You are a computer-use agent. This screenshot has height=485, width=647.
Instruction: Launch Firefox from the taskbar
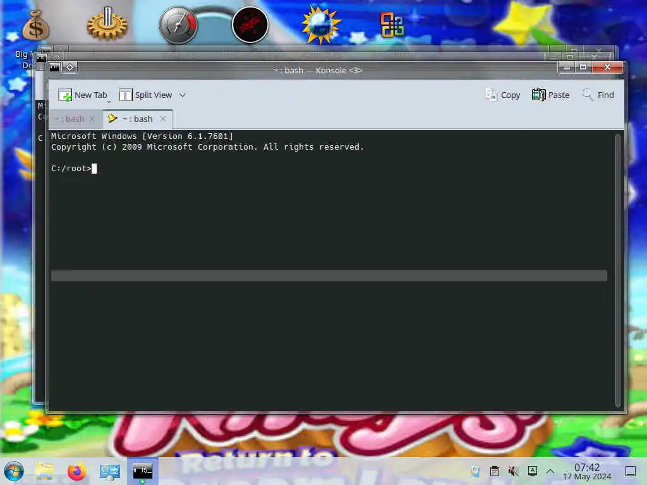pyautogui.click(x=76, y=471)
